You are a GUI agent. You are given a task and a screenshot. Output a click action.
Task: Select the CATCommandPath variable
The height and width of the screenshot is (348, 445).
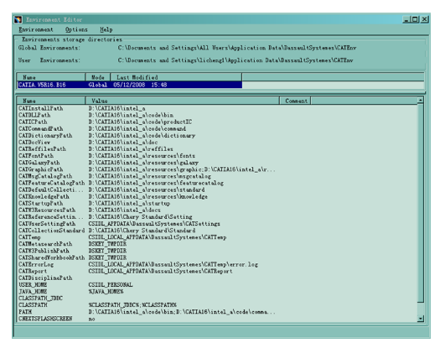tap(40, 128)
